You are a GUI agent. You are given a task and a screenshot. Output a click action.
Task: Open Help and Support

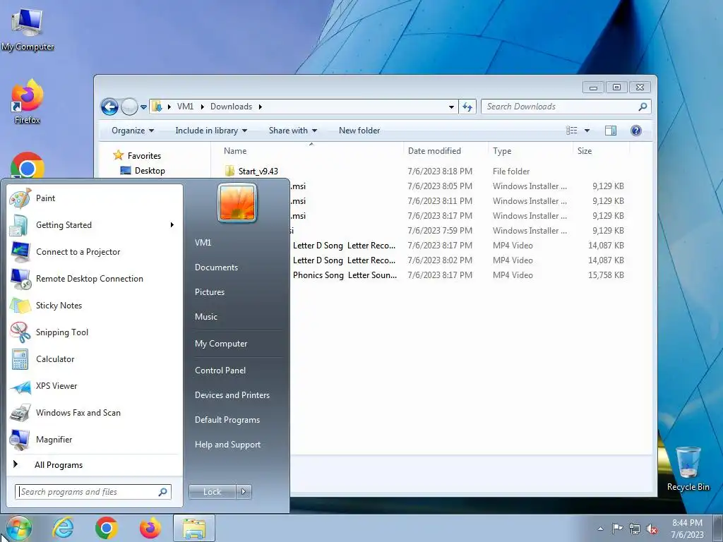pyautogui.click(x=228, y=445)
